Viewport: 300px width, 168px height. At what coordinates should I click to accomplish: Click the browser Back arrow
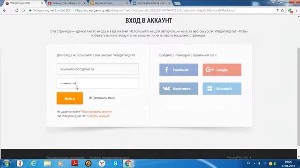tap(5, 10)
